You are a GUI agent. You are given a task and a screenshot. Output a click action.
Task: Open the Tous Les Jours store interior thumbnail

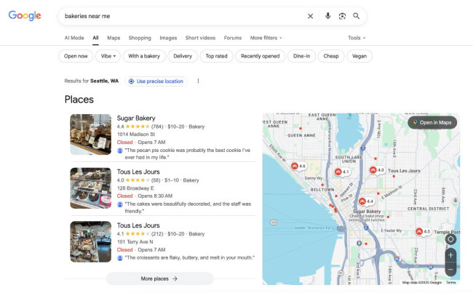point(91,242)
